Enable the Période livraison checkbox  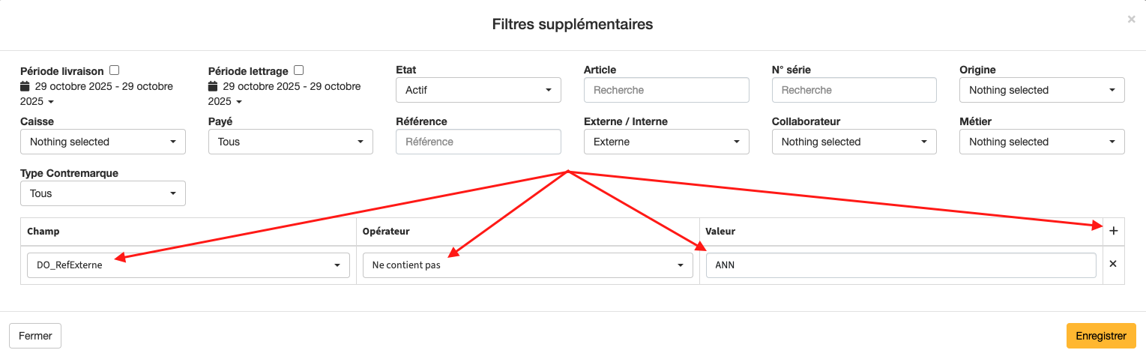coord(115,70)
